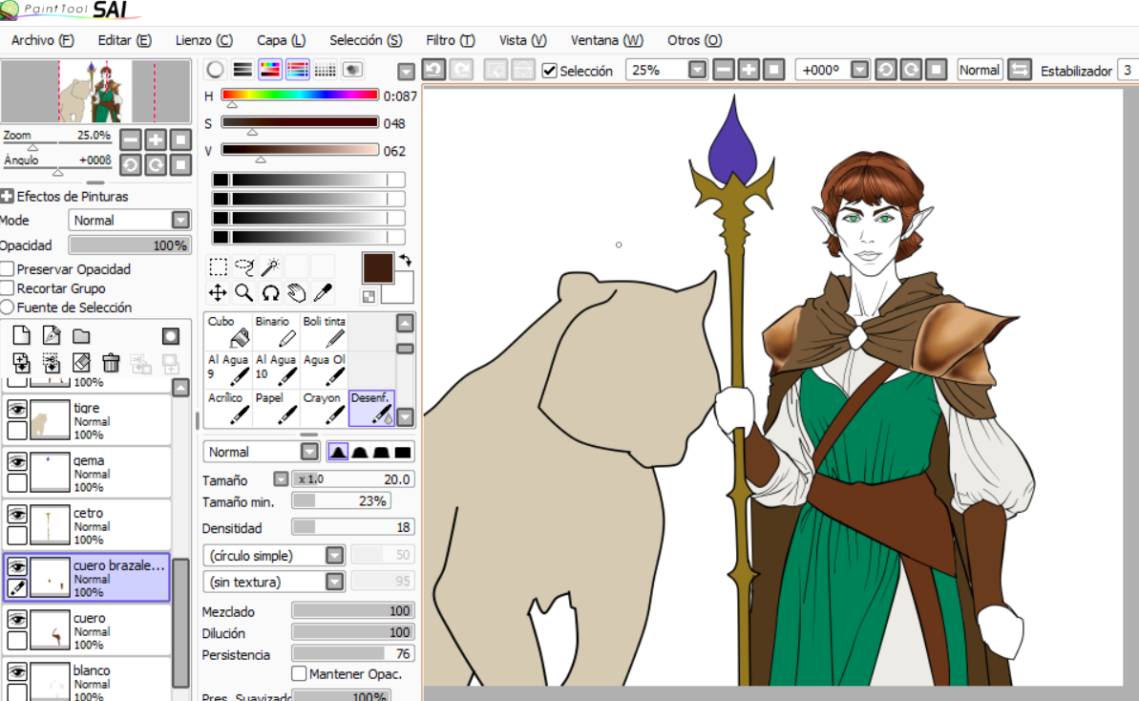Select the Crayon brush tool
Image resolution: width=1139 pixels, height=701 pixels.
coord(324,408)
